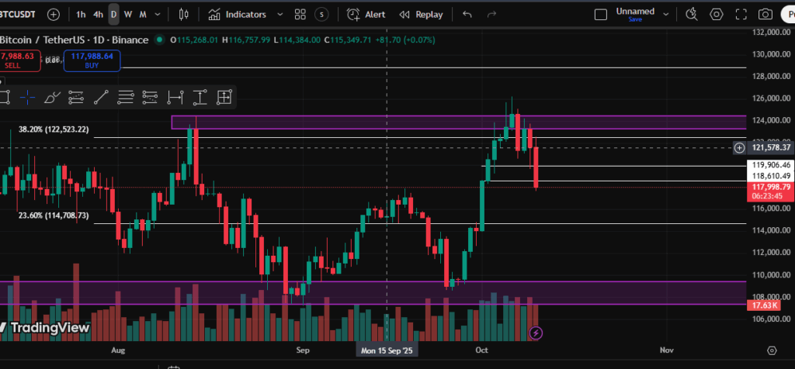Take a chart snapshot with camera icon
Image resolution: width=795 pixels, height=369 pixels.
[765, 14]
